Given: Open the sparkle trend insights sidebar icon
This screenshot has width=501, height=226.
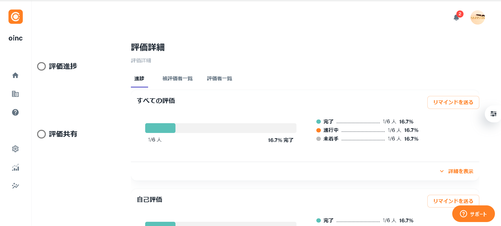Looking at the screenshot, I should (15, 186).
